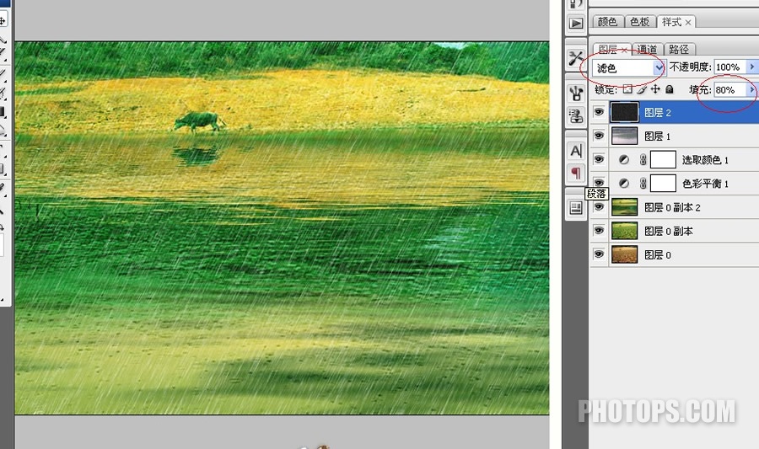
Task: Click thumbnail of 图层 0 副本 (no trailing 2)
Action: click(624, 231)
